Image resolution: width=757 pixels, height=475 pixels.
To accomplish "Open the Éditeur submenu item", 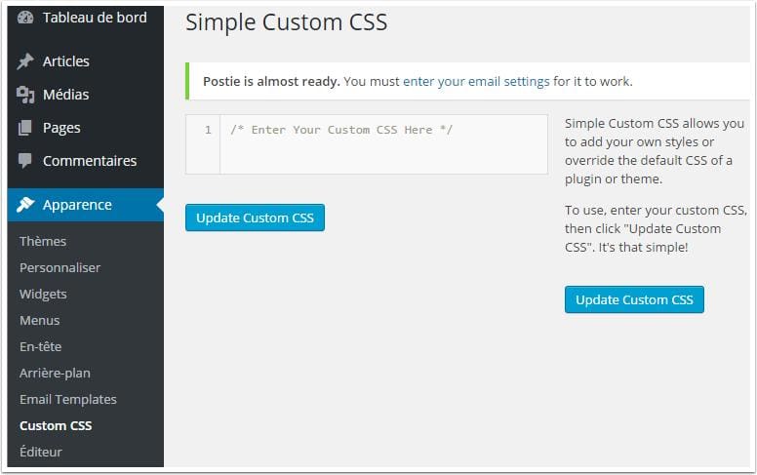I will [41, 452].
